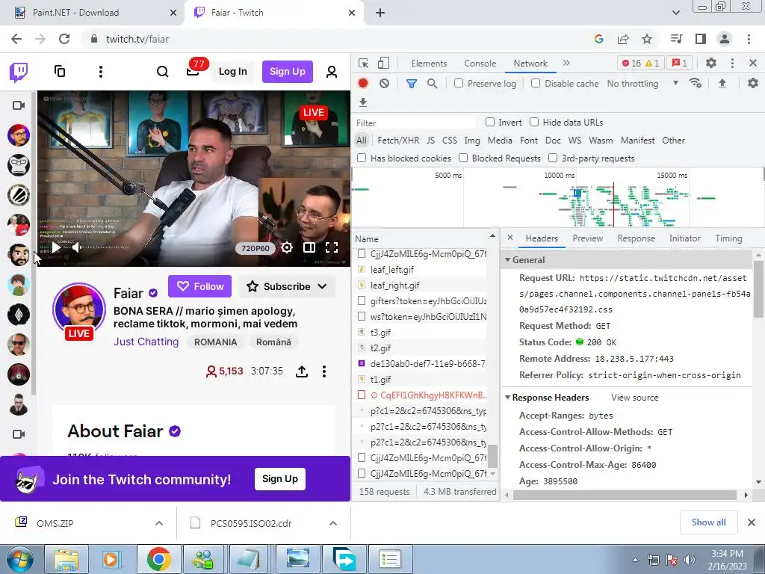The image size is (765, 574).
Task: Open DevTools settings gear in top bar
Action: [x=711, y=63]
